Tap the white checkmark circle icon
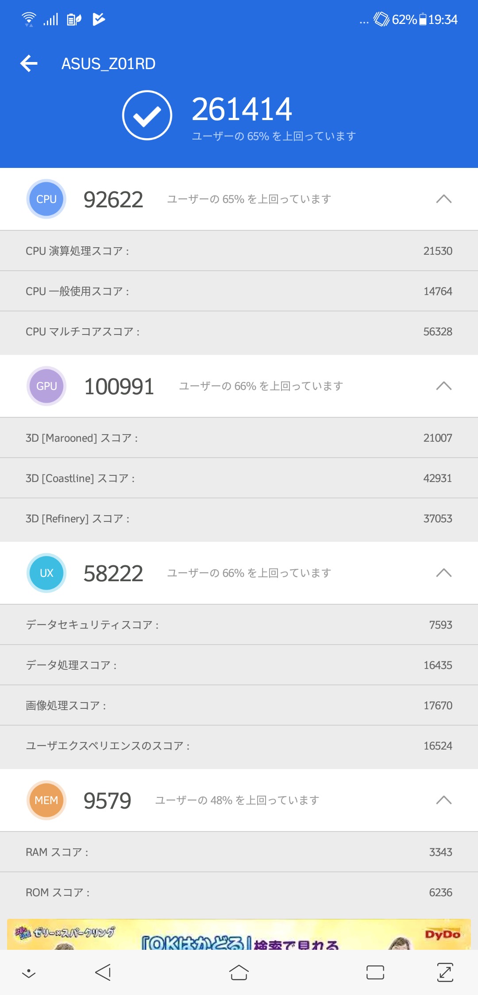Screen dimensions: 478x995 pyautogui.click(x=147, y=115)
